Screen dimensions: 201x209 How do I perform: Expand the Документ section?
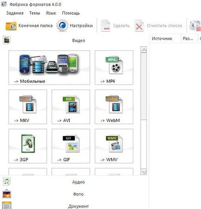point(74,206)
